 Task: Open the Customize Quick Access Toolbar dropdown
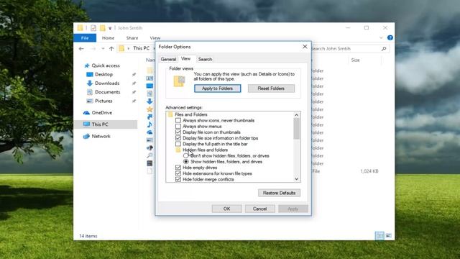coord(110,28)
